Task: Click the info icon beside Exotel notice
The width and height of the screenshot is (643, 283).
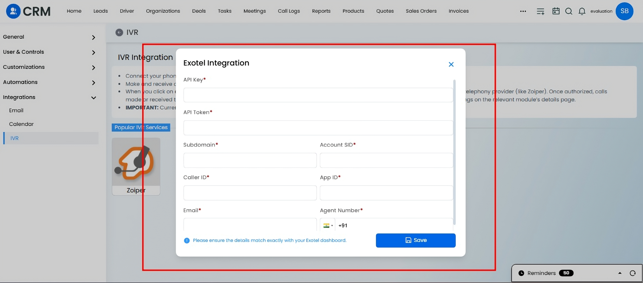Action: 187,240
